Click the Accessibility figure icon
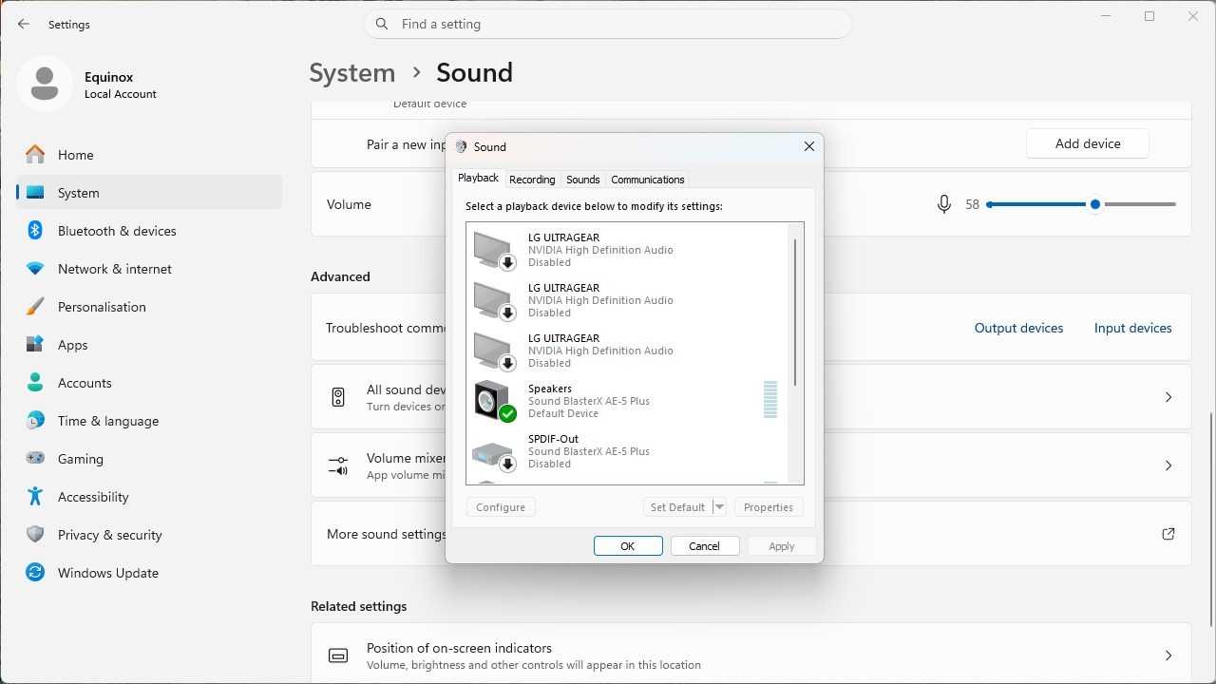Viewport: 1216px width, 684px height. pyautogui.click(x=35, y=496)
